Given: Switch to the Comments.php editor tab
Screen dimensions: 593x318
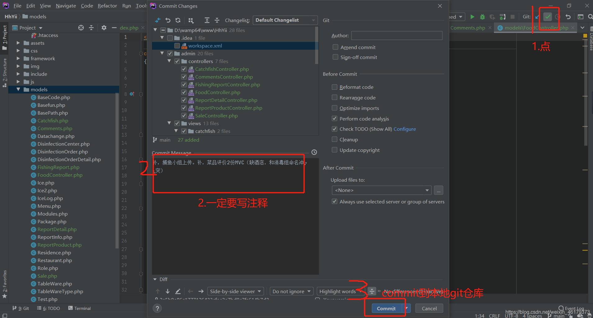Looking at the screenshot, I should coord(467,28).
